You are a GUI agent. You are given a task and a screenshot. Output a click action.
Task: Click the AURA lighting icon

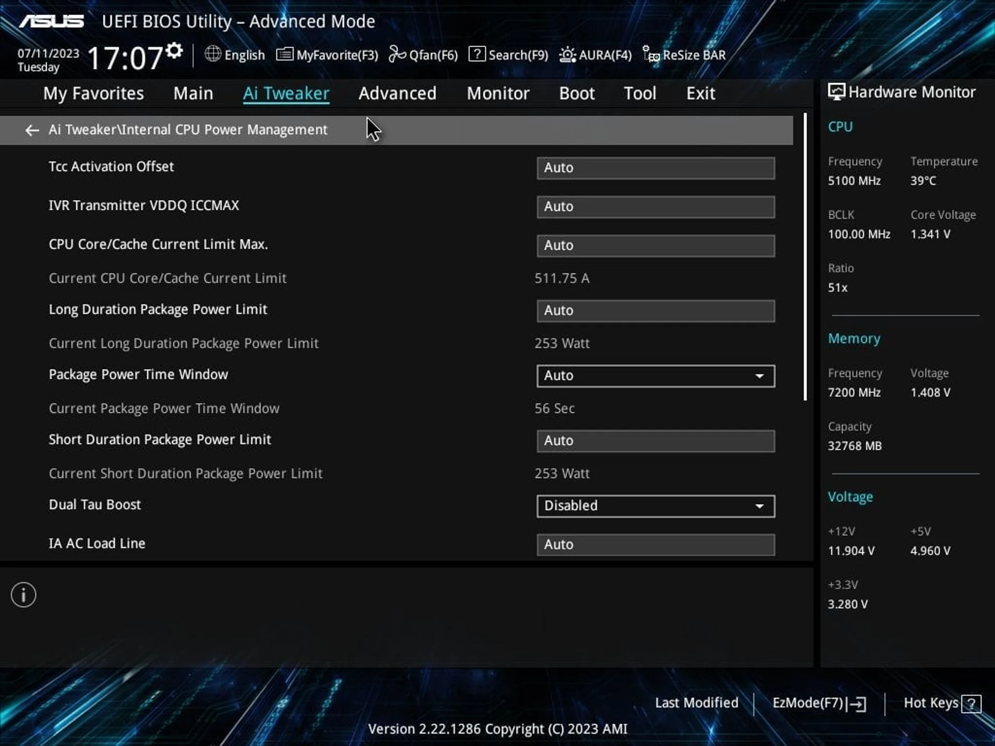(x=567, y=54)
